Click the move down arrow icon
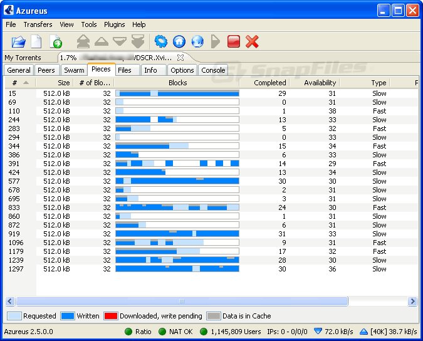 120,41
